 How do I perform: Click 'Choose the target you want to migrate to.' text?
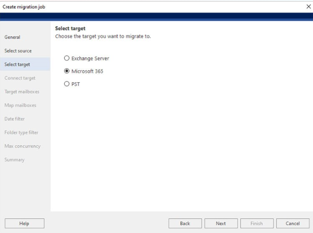tap(103, 37)
